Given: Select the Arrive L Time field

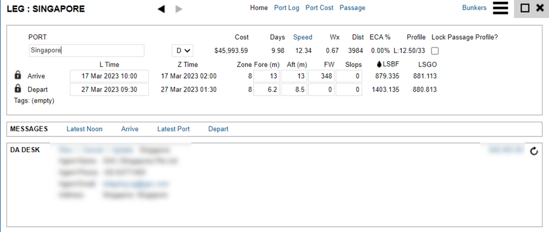Looking at the screenshot, I should (x=109, y=76).
